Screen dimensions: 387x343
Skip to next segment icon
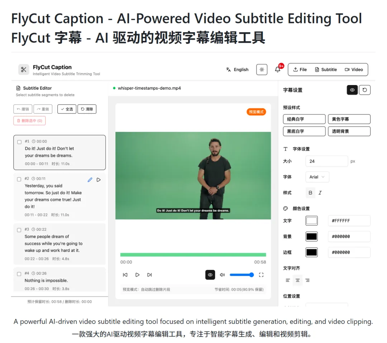coord(149,275)
